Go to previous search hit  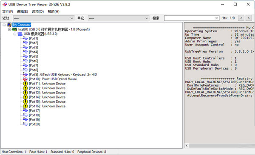[241, 18]
